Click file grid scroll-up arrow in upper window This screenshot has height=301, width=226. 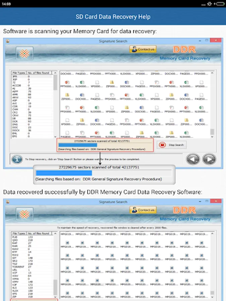[x=212, y=73]
